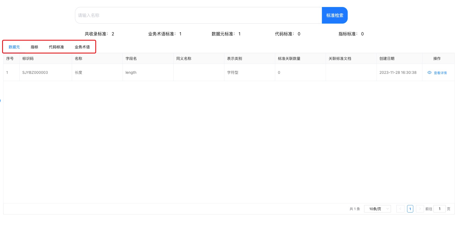The width and height of the screenshot is (463, 234).
Task: Click the 前往 page jump input
Action: click(x=440, y=209)
